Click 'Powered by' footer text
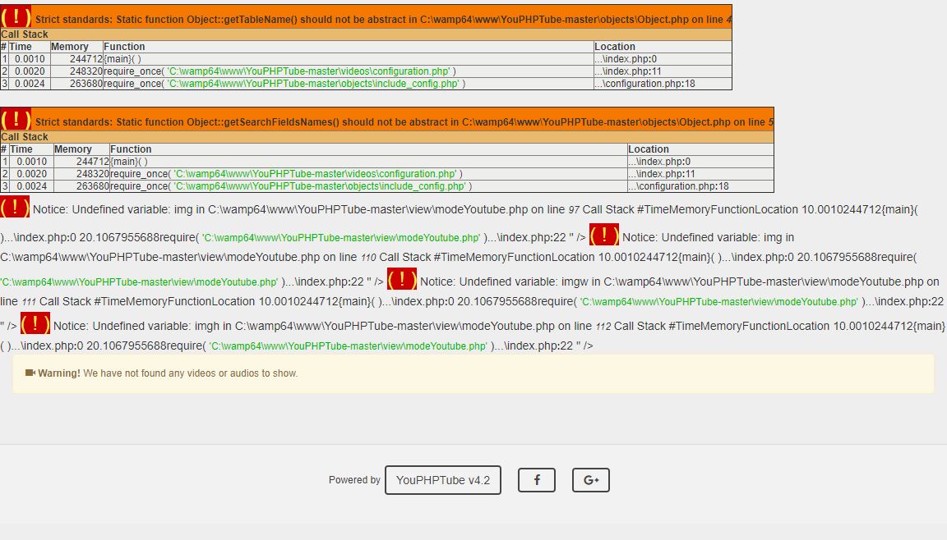Screen dimensions: 947x540 click(354, 480)
